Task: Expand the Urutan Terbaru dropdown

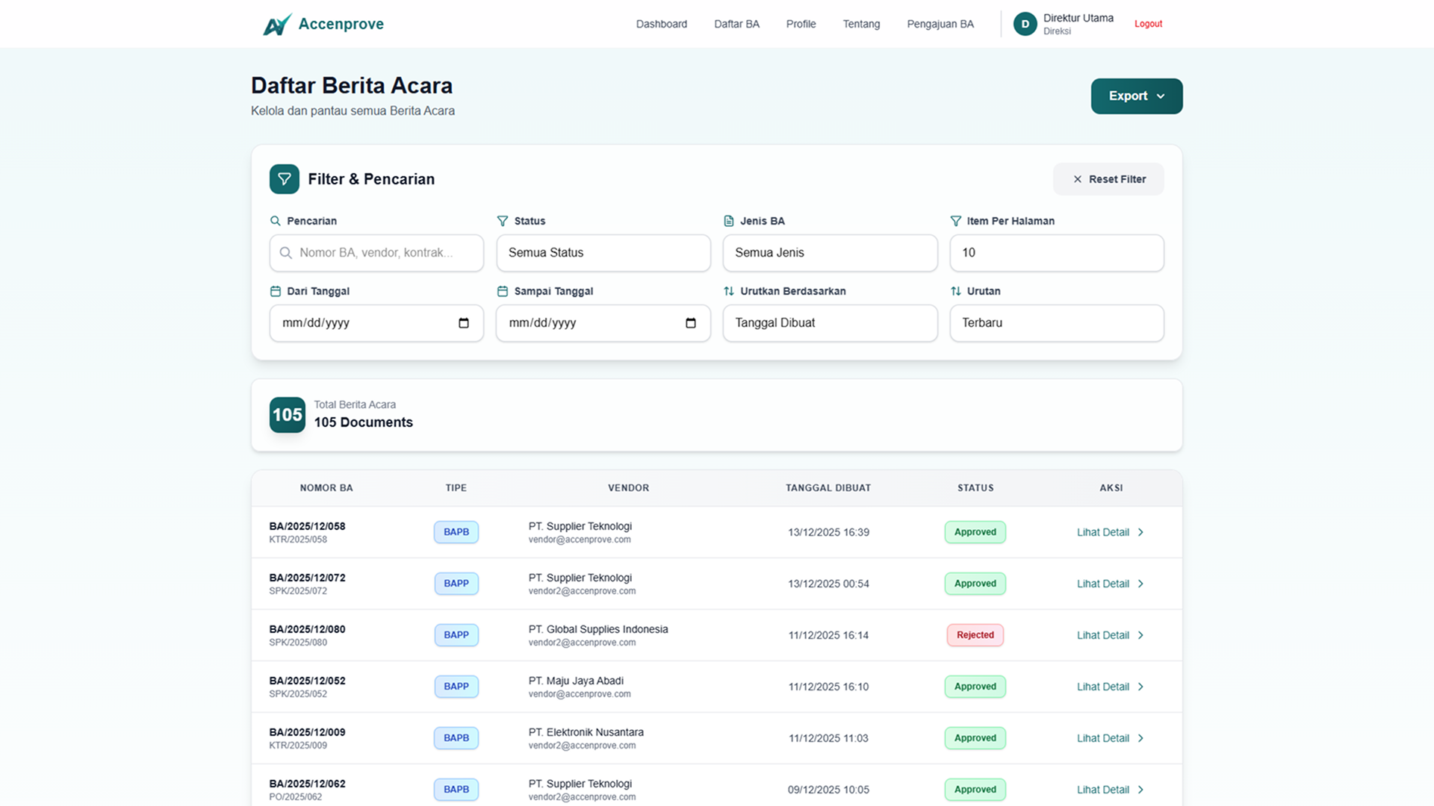Action: tap(1056, 323)
